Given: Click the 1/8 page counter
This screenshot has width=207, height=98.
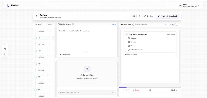Looking at the screenshot, I should pos(150,90).
